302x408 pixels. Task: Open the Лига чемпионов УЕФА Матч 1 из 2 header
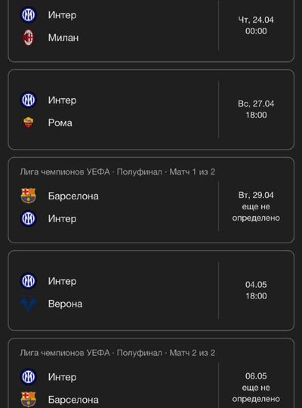click(118, 172)
